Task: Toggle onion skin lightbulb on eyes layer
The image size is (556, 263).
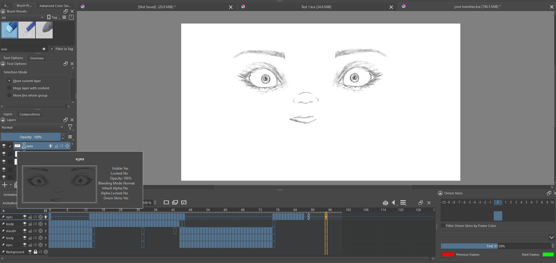Action: coord(51,146)
